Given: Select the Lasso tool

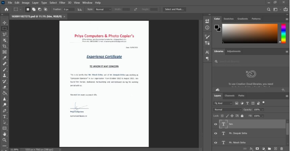Looking at the screenshot, I should (x=4, y=34).
